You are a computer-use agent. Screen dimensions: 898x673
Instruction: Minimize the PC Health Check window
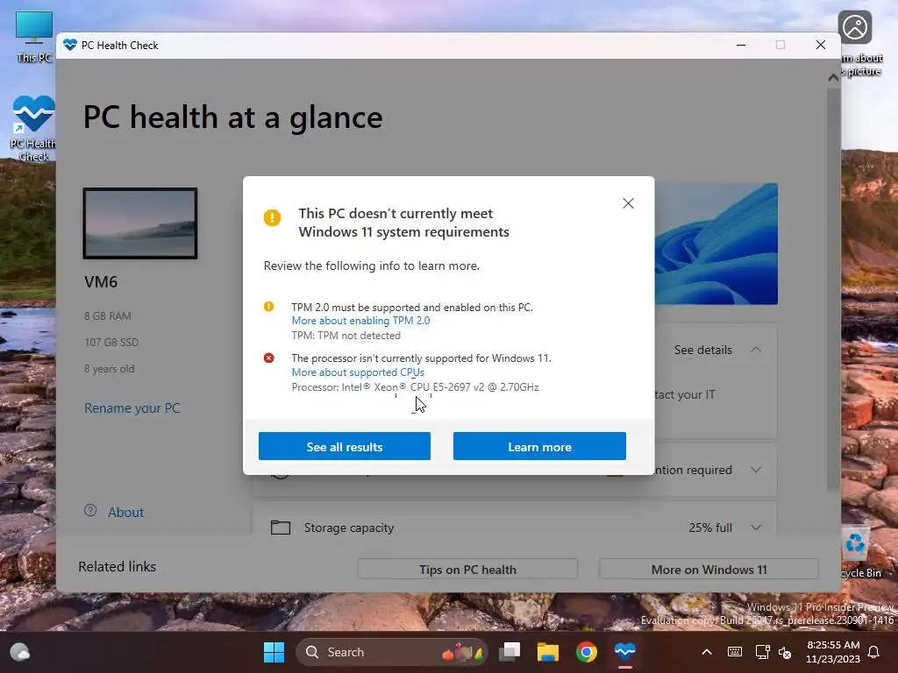741,46
